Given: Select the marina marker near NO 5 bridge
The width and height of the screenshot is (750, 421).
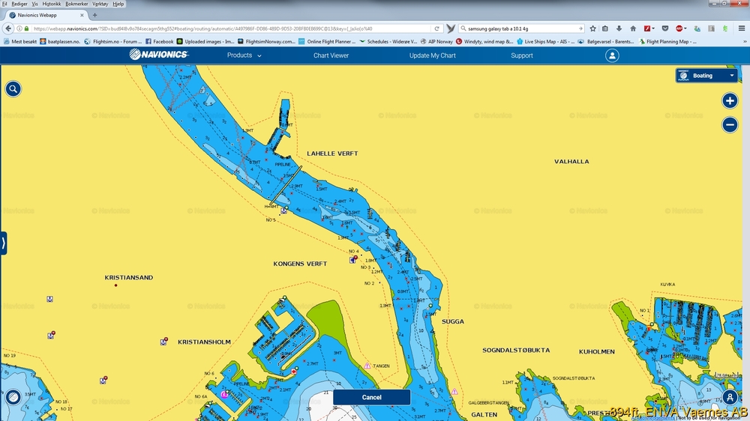Looking at the screenshot, I should 284,210.
